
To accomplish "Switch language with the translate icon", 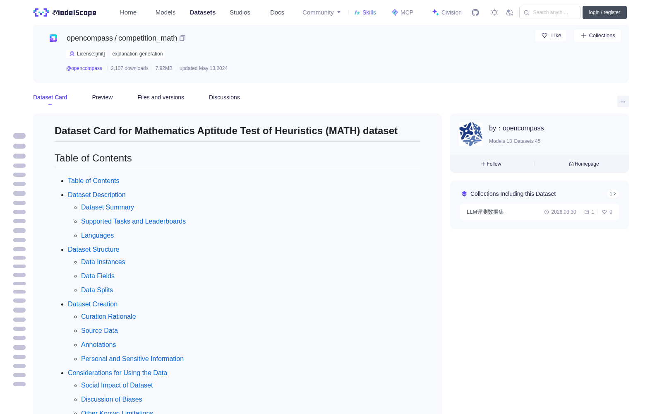I will click(509, 12).
